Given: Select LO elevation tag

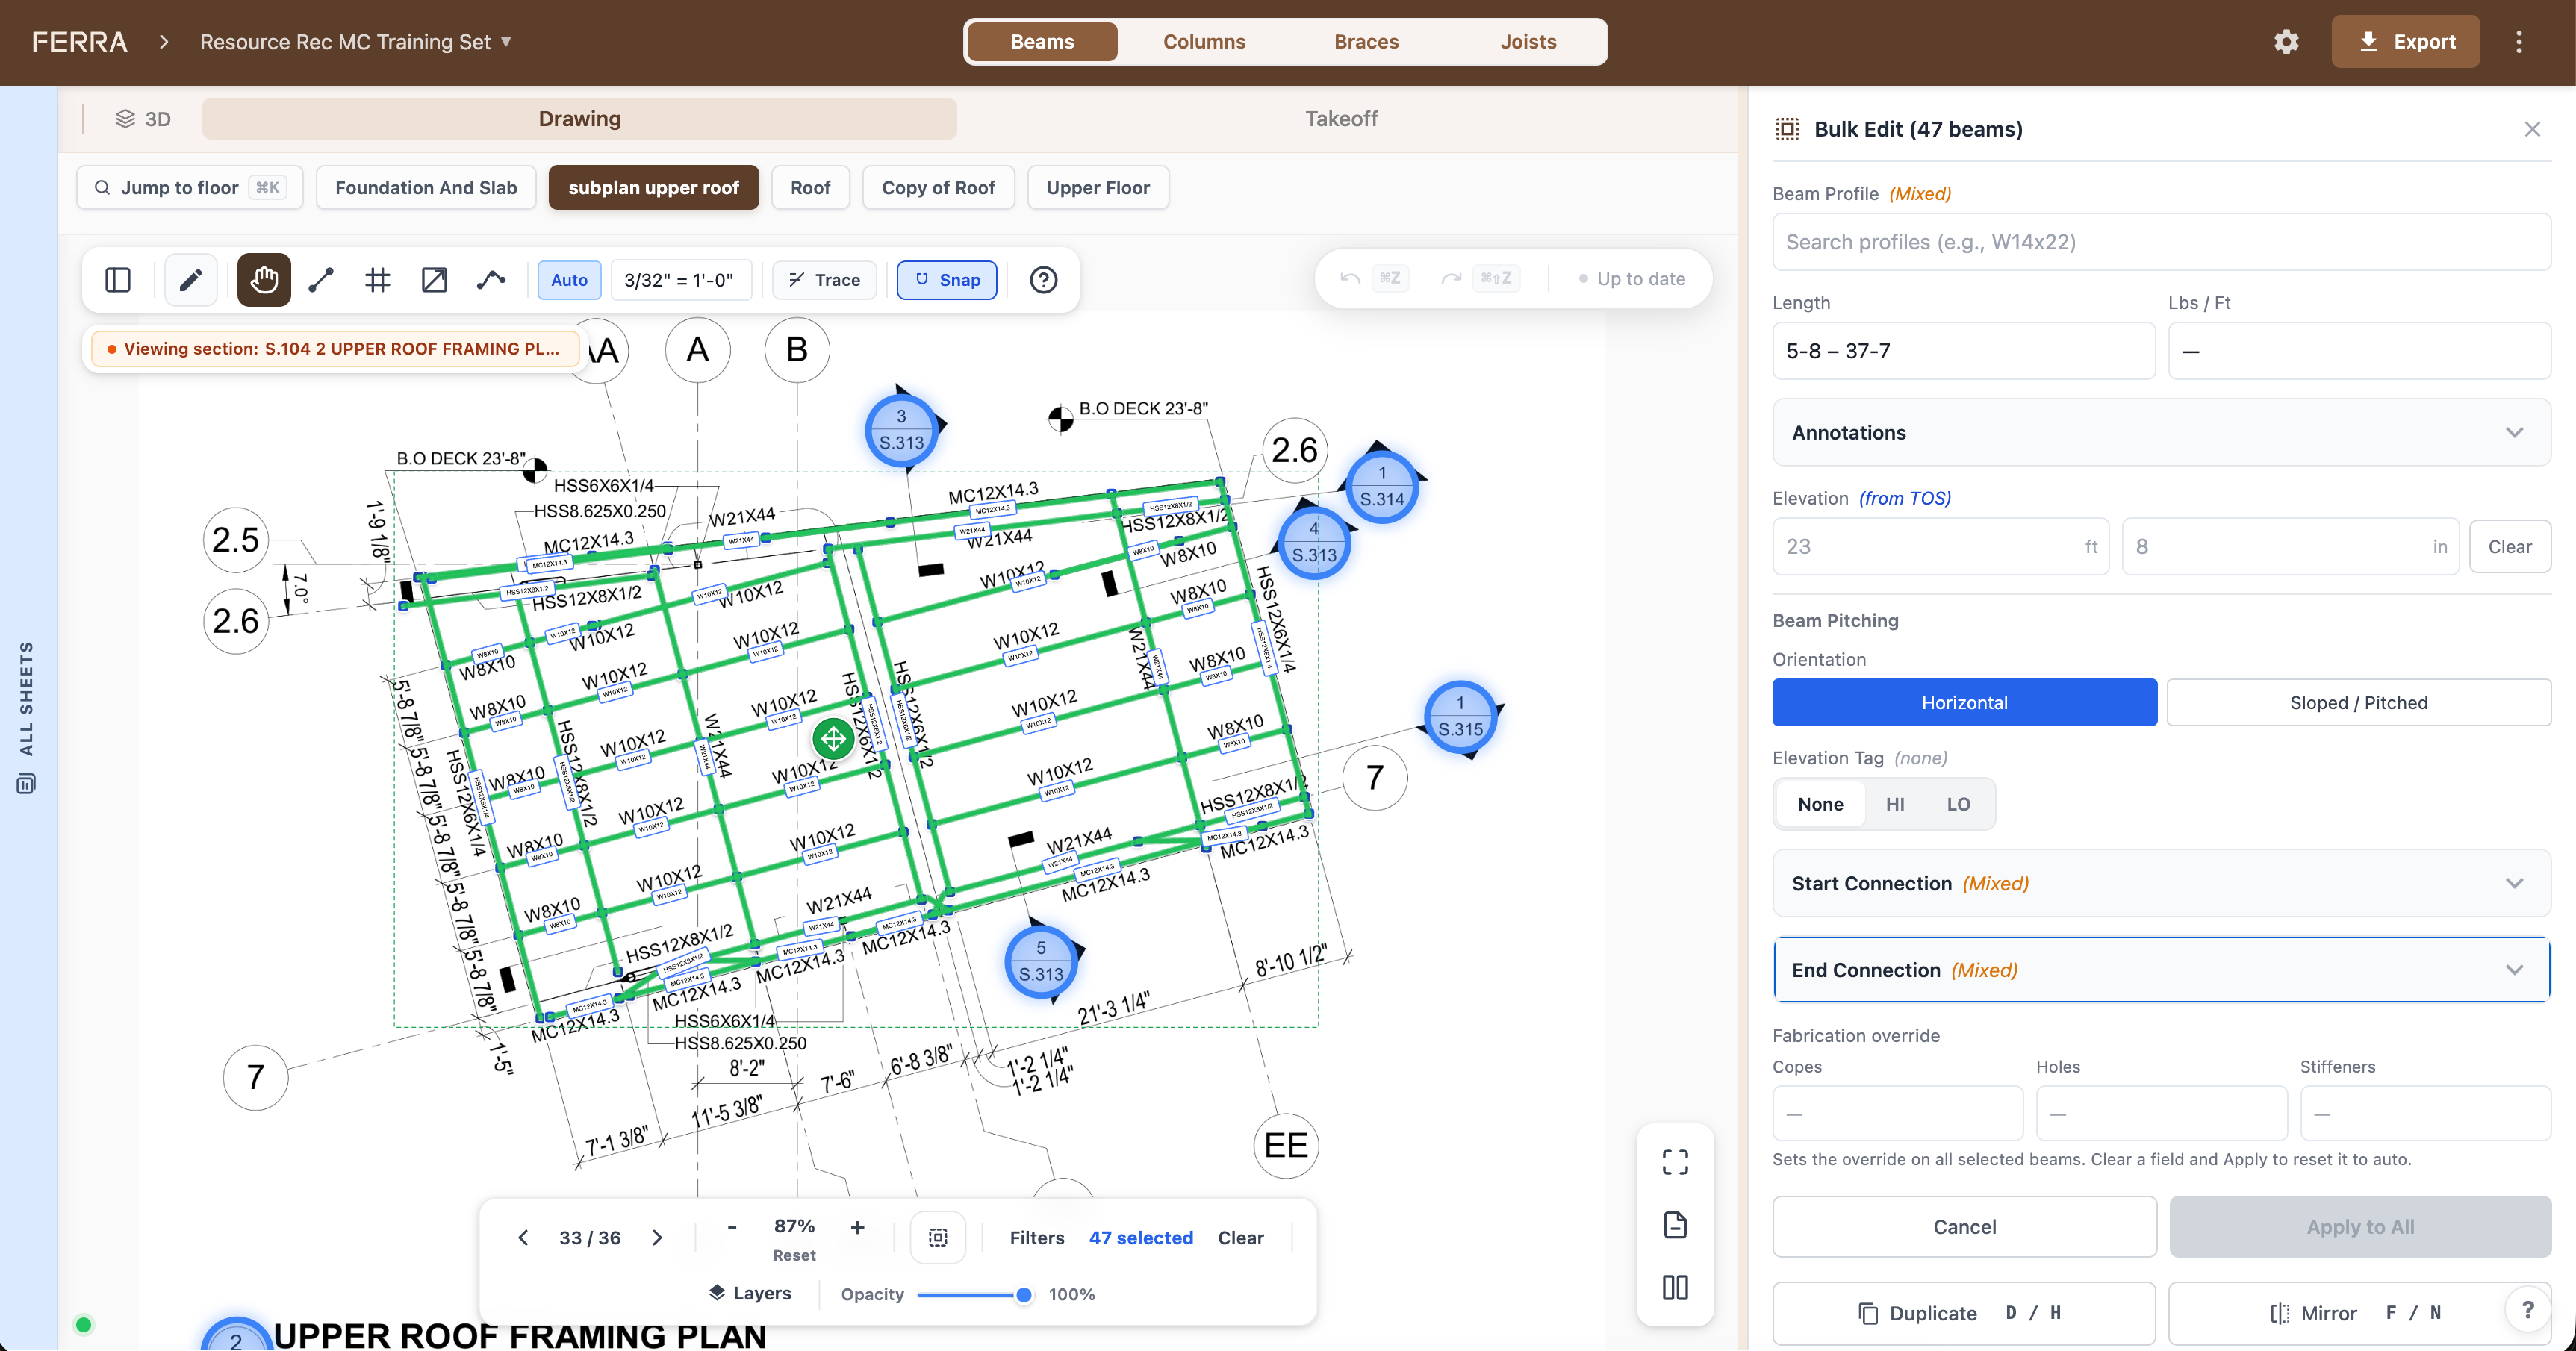Looking at the screenshot, I should (x=1957, y=804).
